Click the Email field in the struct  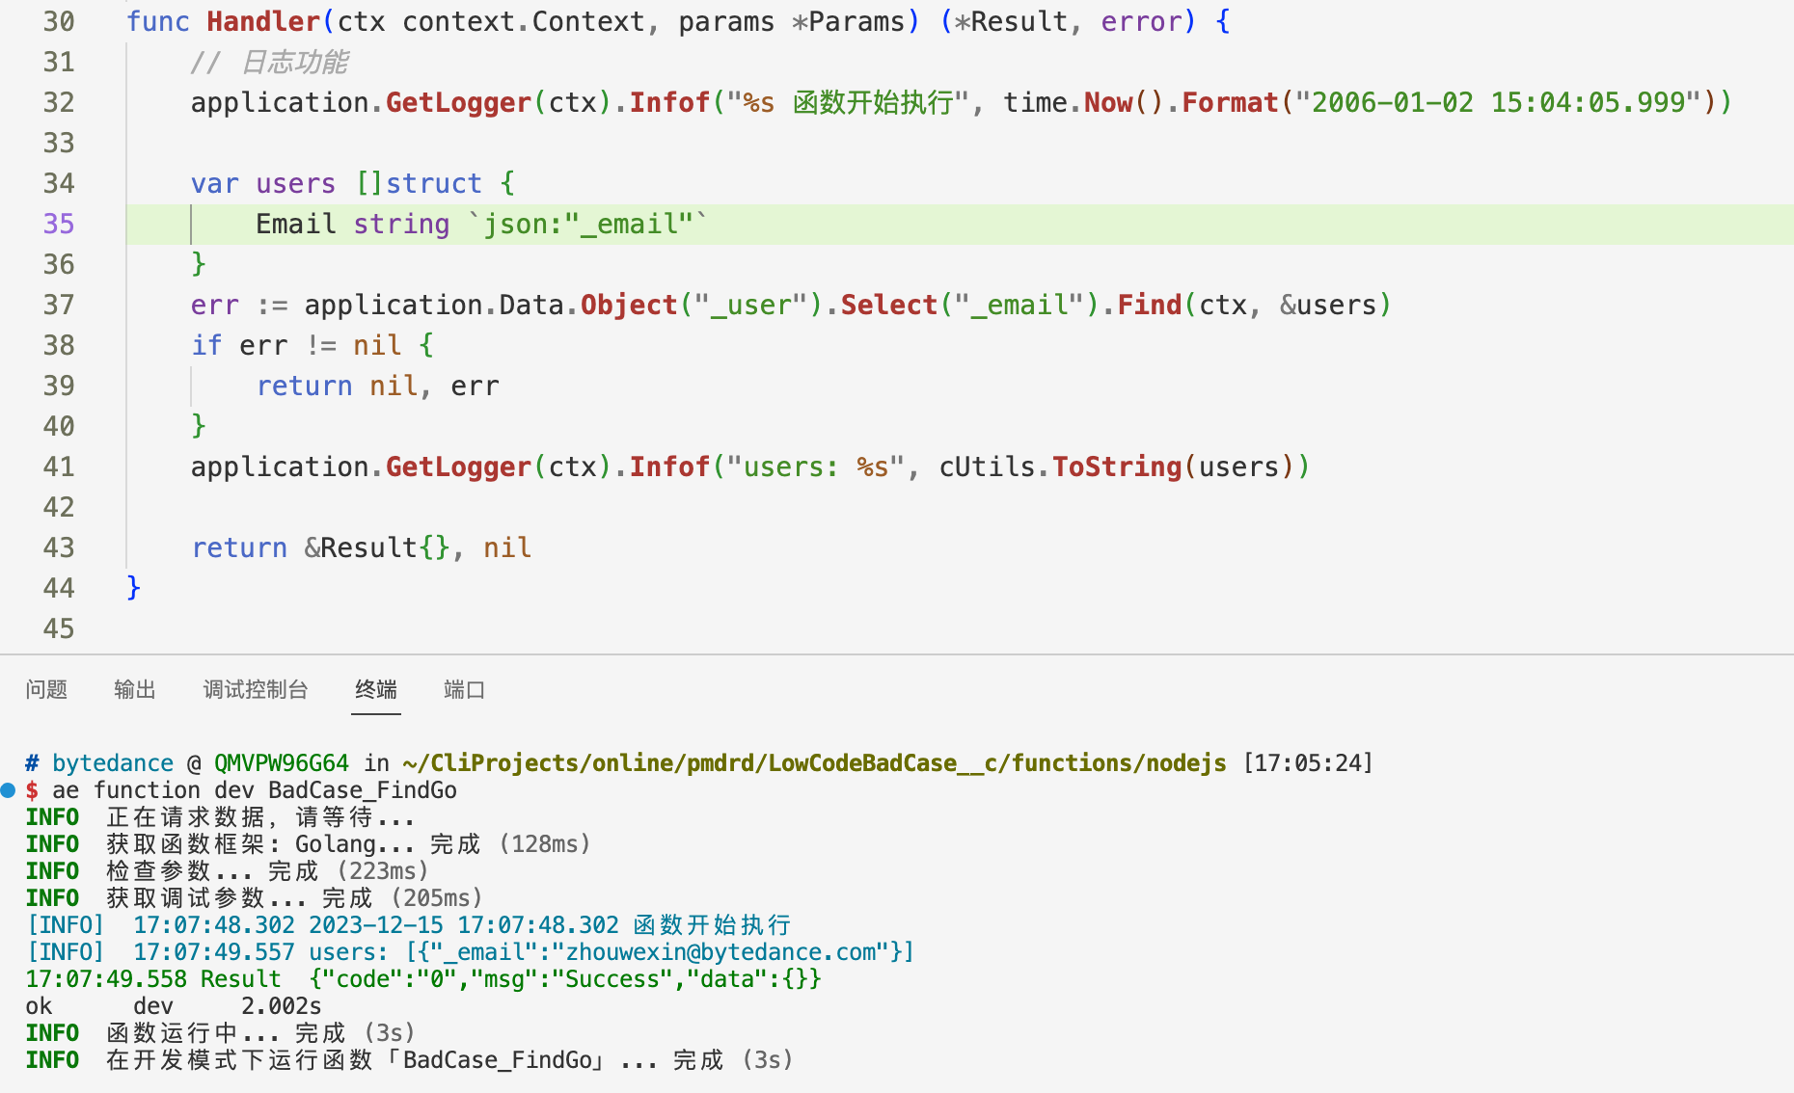(295, 224)
